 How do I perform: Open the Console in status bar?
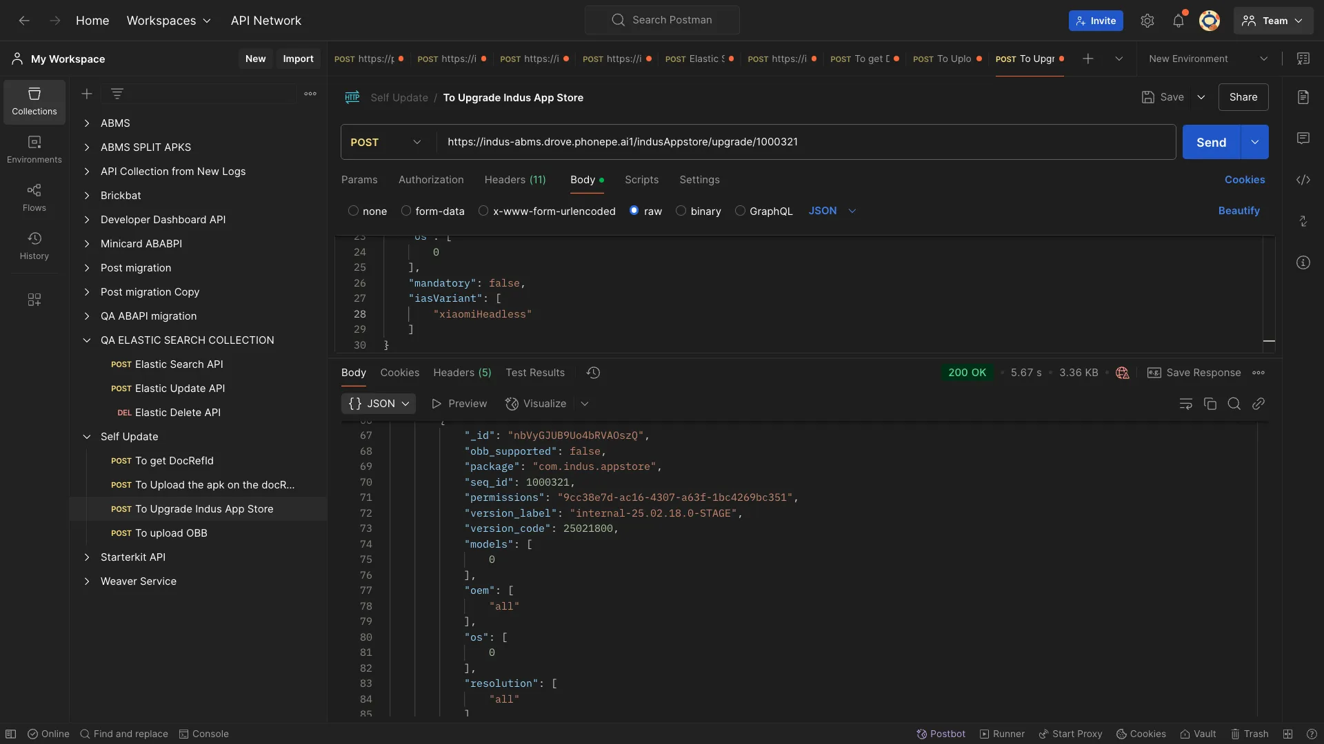point(204,734)
